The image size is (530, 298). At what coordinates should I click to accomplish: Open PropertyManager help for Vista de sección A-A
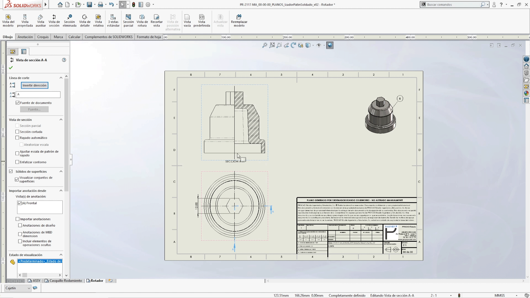(64, 60)
